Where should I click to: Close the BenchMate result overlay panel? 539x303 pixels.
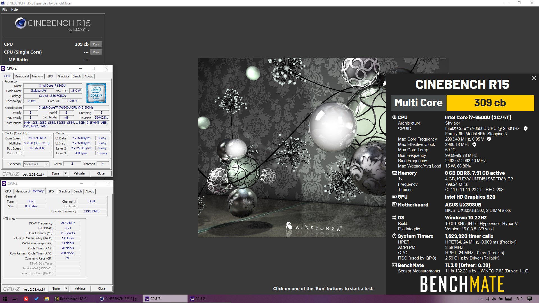[534, 78]
